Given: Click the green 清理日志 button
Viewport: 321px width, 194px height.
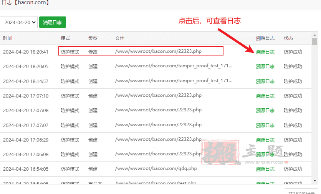Looking at the screenshot, I should 52,22.
